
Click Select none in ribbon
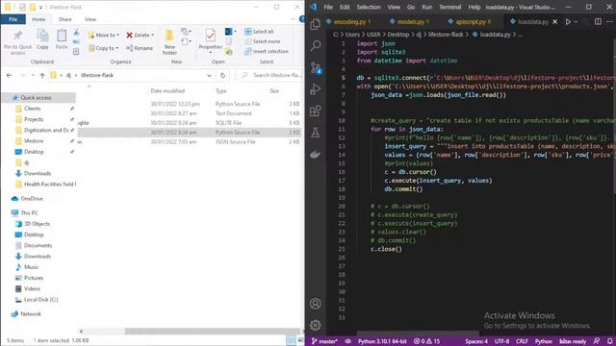click(262, 41)
